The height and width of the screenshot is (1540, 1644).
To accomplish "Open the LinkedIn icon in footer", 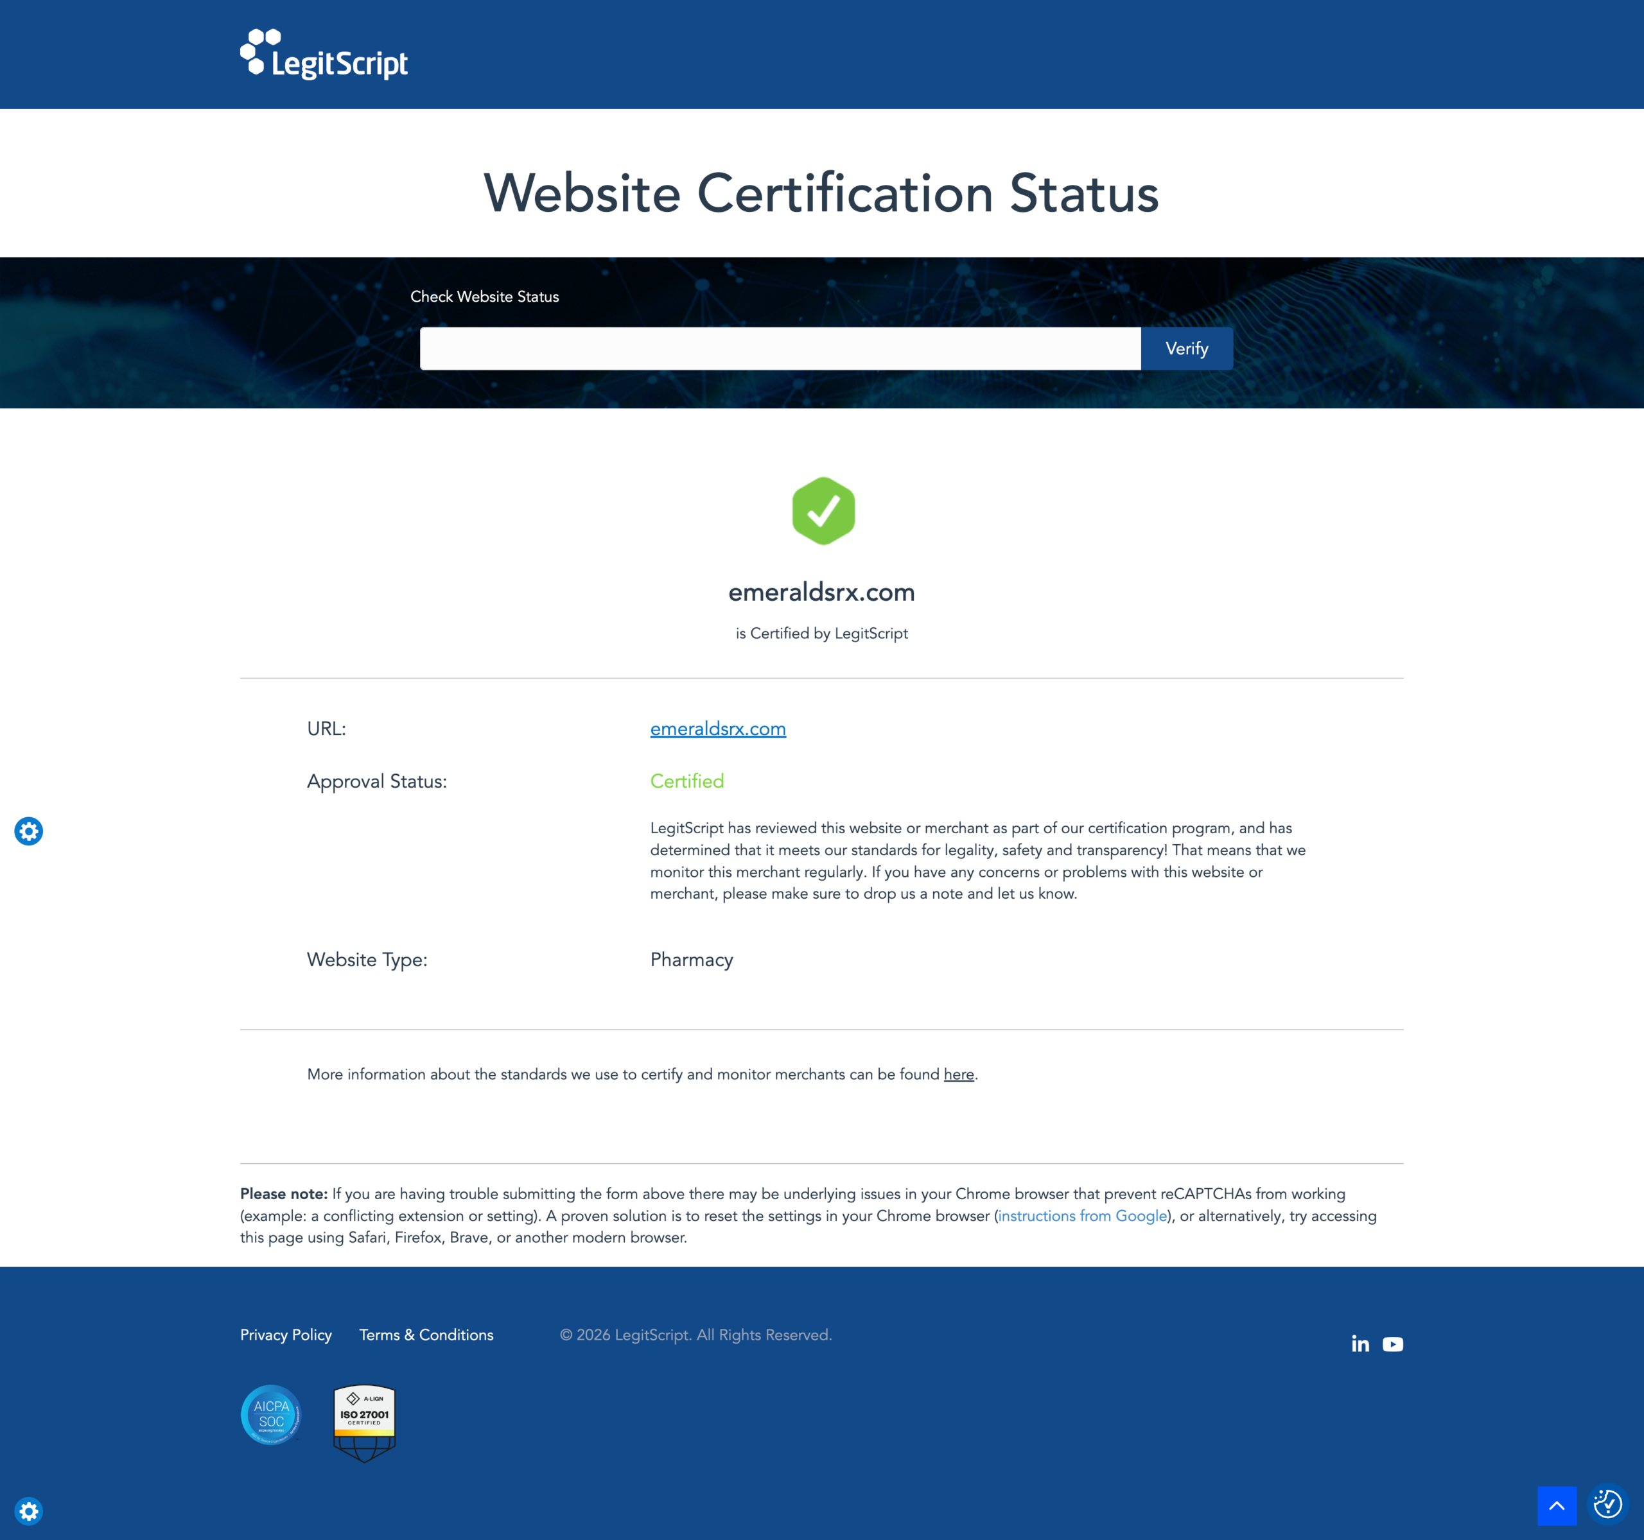I will tap(1360, 1344).
